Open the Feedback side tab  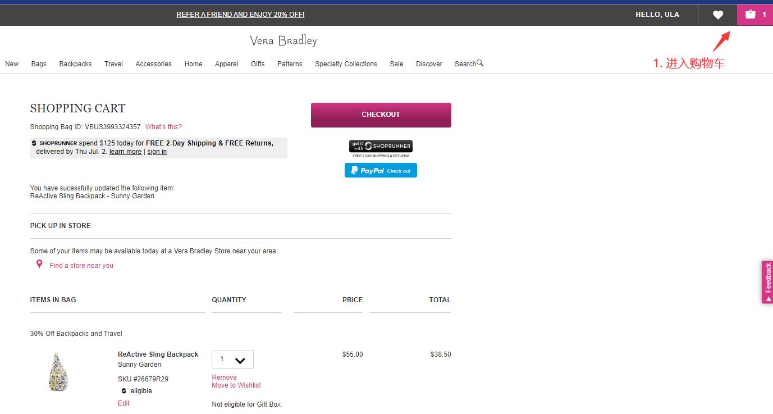pyautogui.click(x=767, y=281)
